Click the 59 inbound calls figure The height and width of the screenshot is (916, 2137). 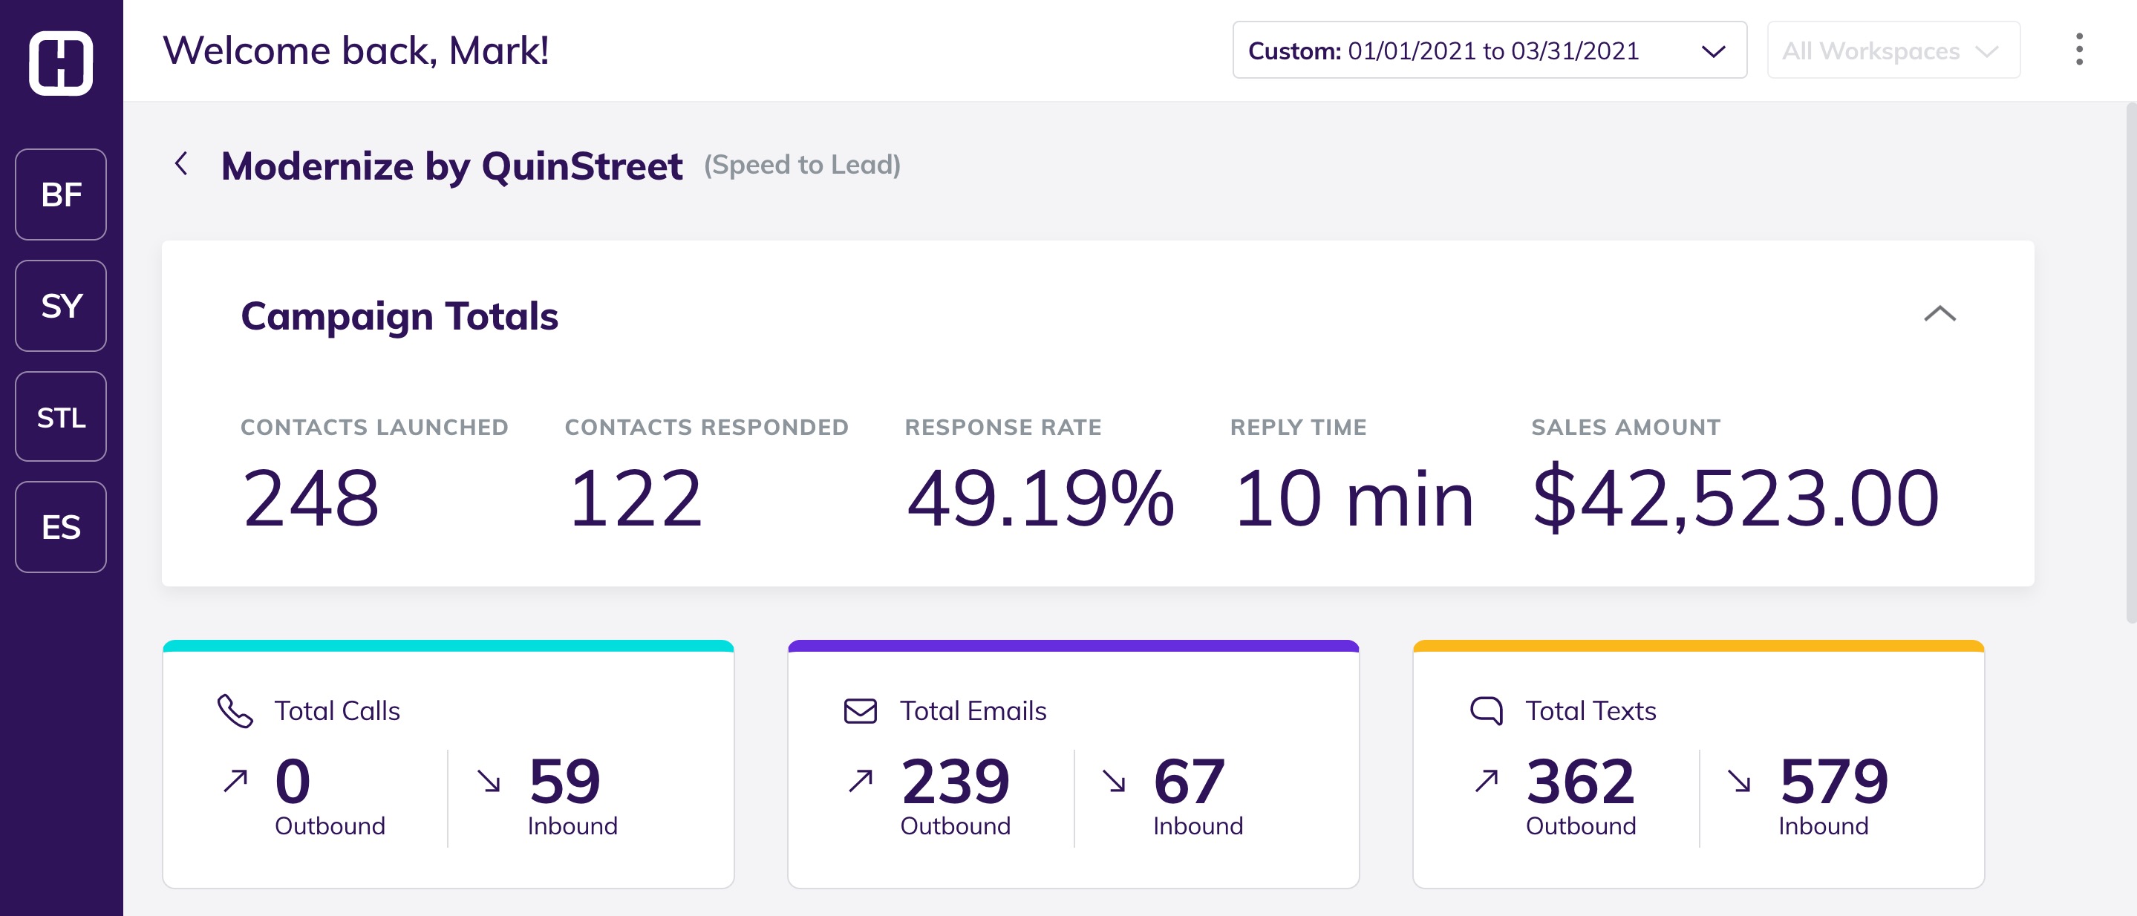pos(564,782)
